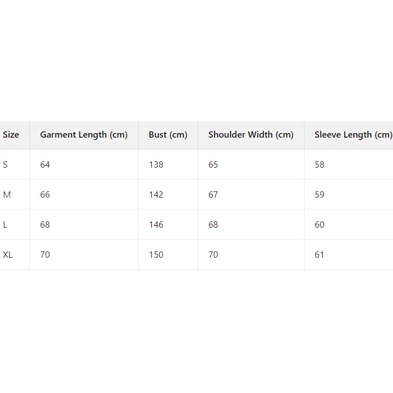Screen dimensions: 393x393
Task: Select the Bust (cm) column header
Action: tap(168, 135)
